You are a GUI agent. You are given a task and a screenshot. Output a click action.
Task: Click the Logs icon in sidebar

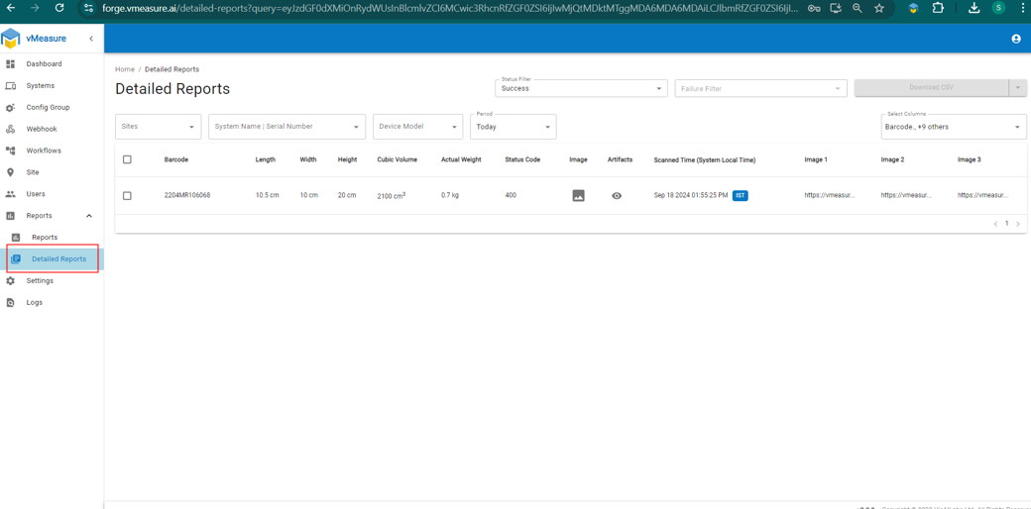tap(11, 302)
